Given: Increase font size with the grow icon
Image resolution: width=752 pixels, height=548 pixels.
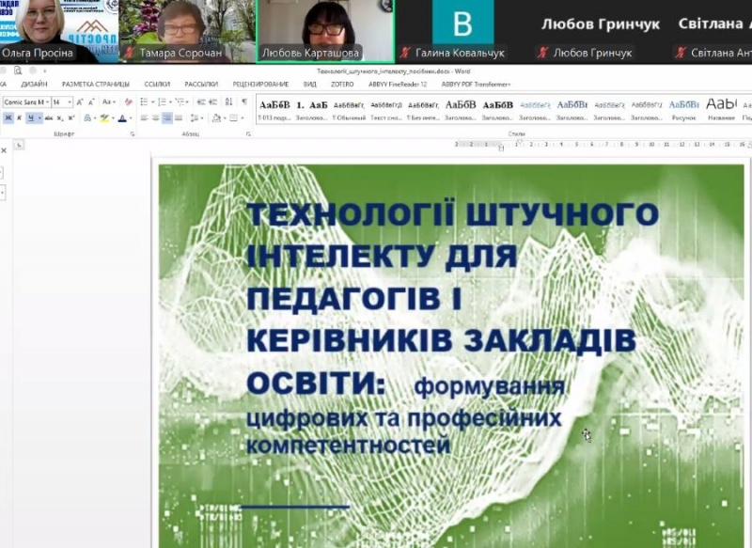Looking at the screenshot, I should (80, 102).
